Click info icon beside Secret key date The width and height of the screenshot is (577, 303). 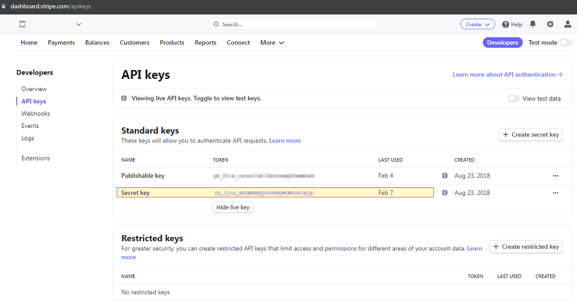(445, 193)
